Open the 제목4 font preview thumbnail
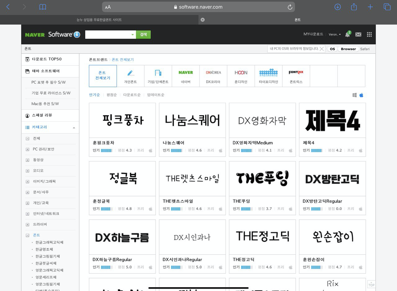 point(332,120)
